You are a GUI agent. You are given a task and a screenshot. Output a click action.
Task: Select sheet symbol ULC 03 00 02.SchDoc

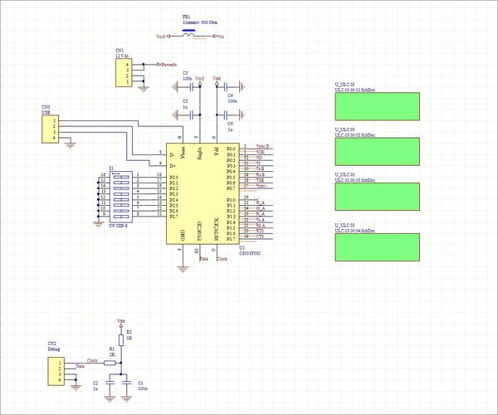[378, 151]
